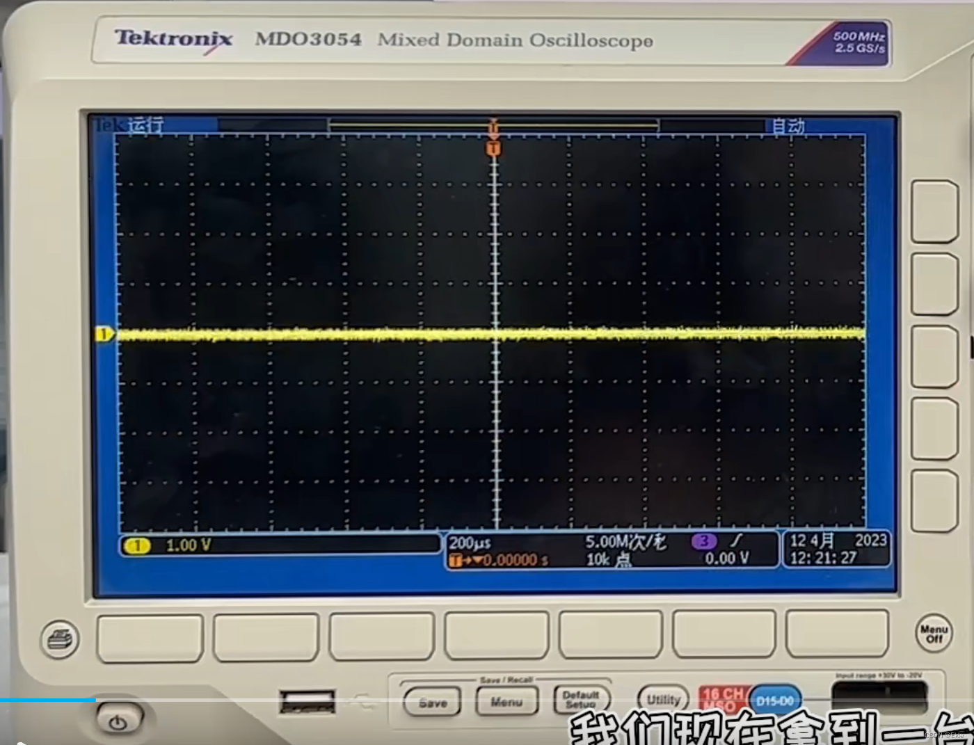Click the 0.00 V trigger level readout
The height and width of the screenshot is (745, 974).
pyautogui.click(x=726, y=558)
